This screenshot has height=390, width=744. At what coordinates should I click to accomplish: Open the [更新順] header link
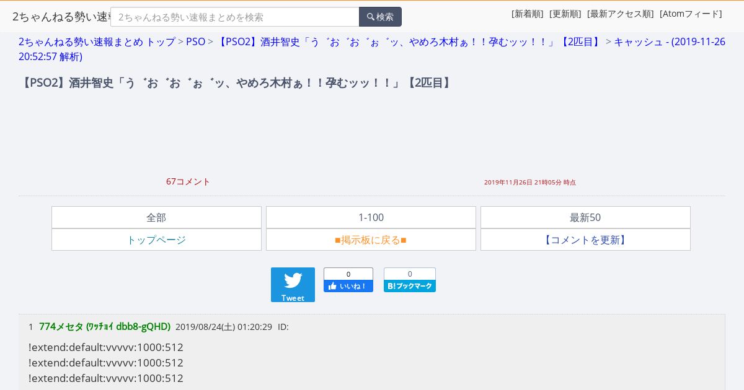565,14
